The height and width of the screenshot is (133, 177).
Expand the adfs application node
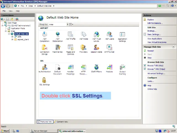point(12,37)
